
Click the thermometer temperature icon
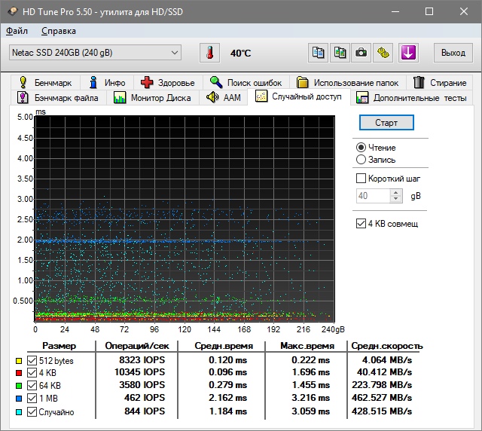(209, 53)
